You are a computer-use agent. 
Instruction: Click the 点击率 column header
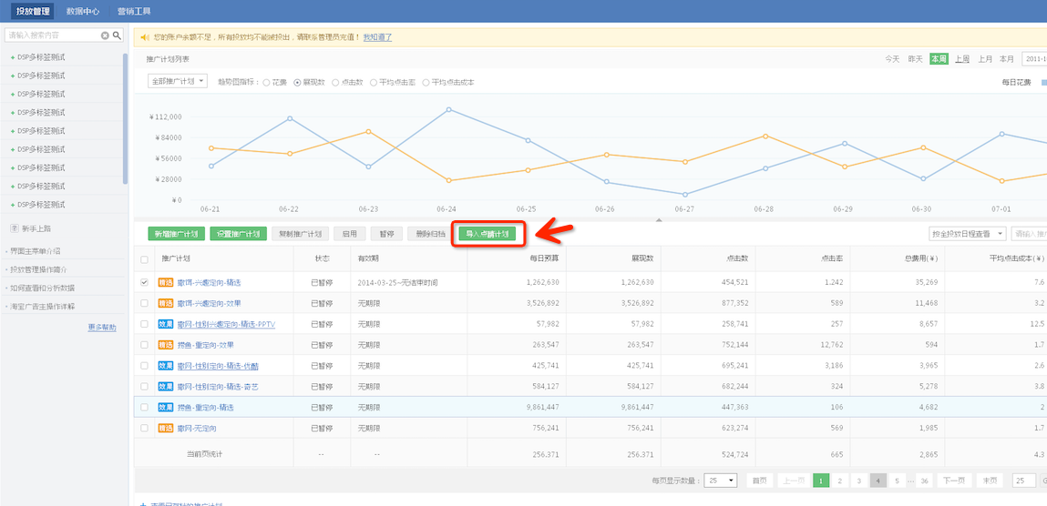(834, 258)
